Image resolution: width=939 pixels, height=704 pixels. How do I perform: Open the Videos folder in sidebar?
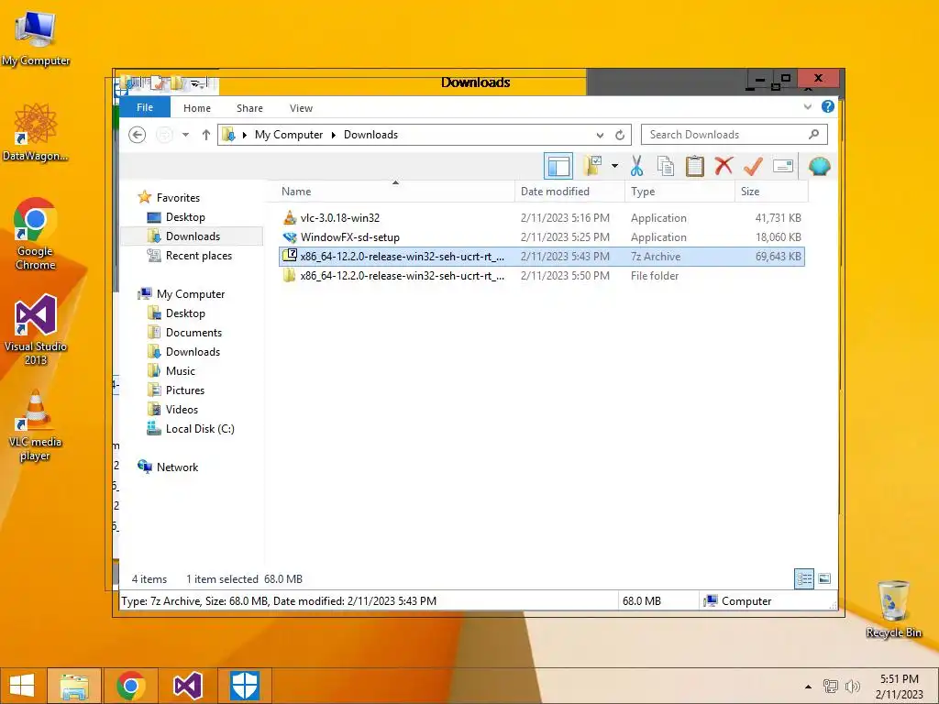(x=182, y=410)
